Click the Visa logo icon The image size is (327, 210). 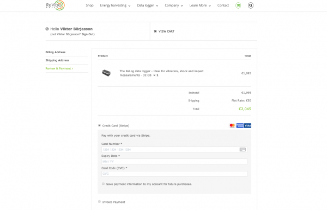point(248,125)
